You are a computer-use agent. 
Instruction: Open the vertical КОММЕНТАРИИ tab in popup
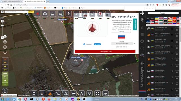coord(135,24)
